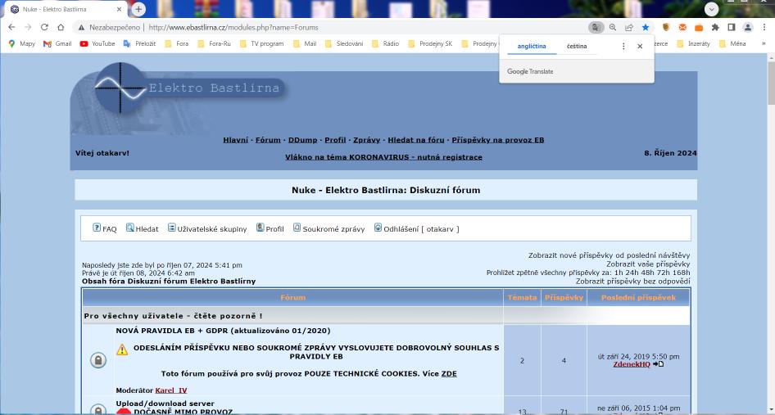The image size is (775, 415).
Task: Open the TV program bookmark folder
Action: click(266, 43)
